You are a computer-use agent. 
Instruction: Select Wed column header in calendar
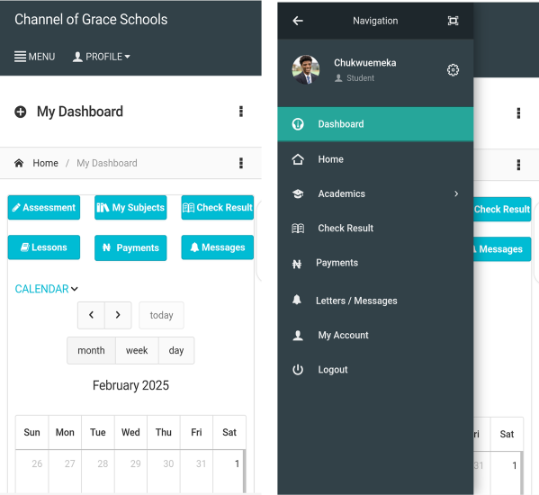tap(130, 432)
